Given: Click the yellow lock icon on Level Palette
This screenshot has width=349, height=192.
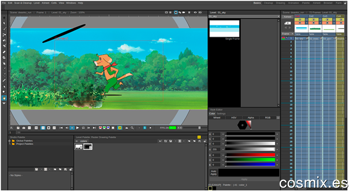Looking at the screenshot, I should pyautogui.click(x=199, y=137).
